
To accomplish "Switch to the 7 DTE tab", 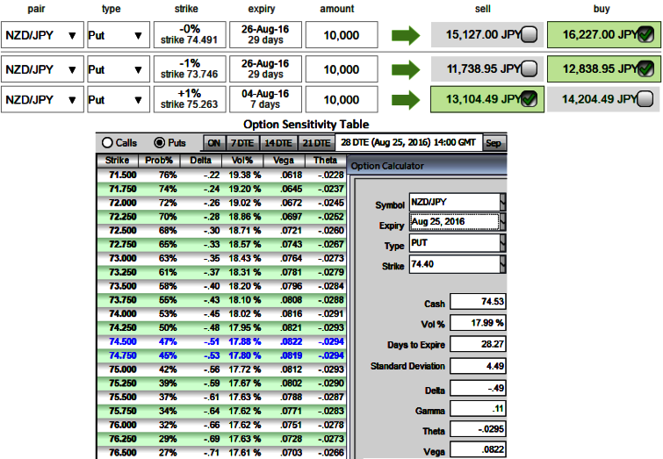I will pyautogui.click(x=241, y=143).
